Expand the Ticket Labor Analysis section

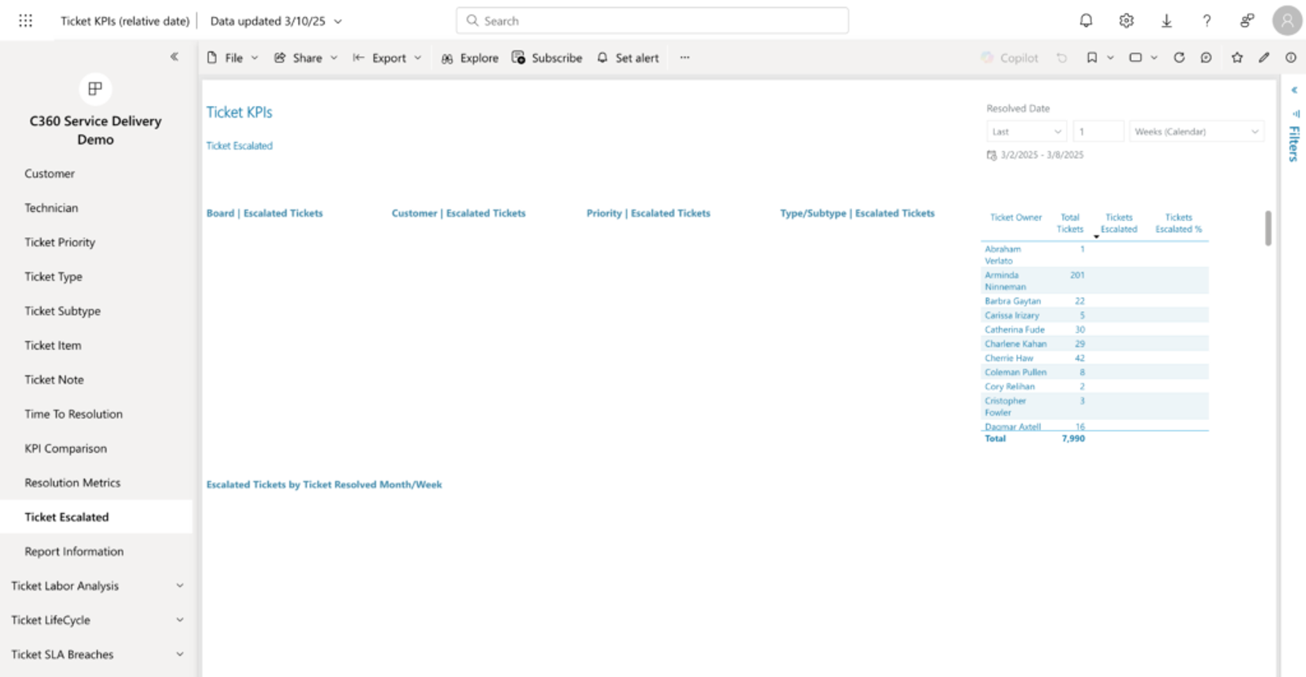(x=96, y=586)
